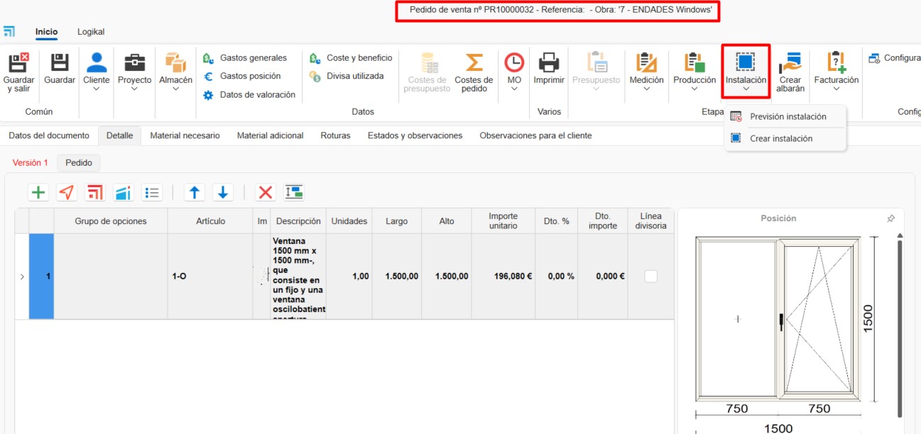Open the Medición etapa icon
Viewport: 921px width, 434px height.
646,71
